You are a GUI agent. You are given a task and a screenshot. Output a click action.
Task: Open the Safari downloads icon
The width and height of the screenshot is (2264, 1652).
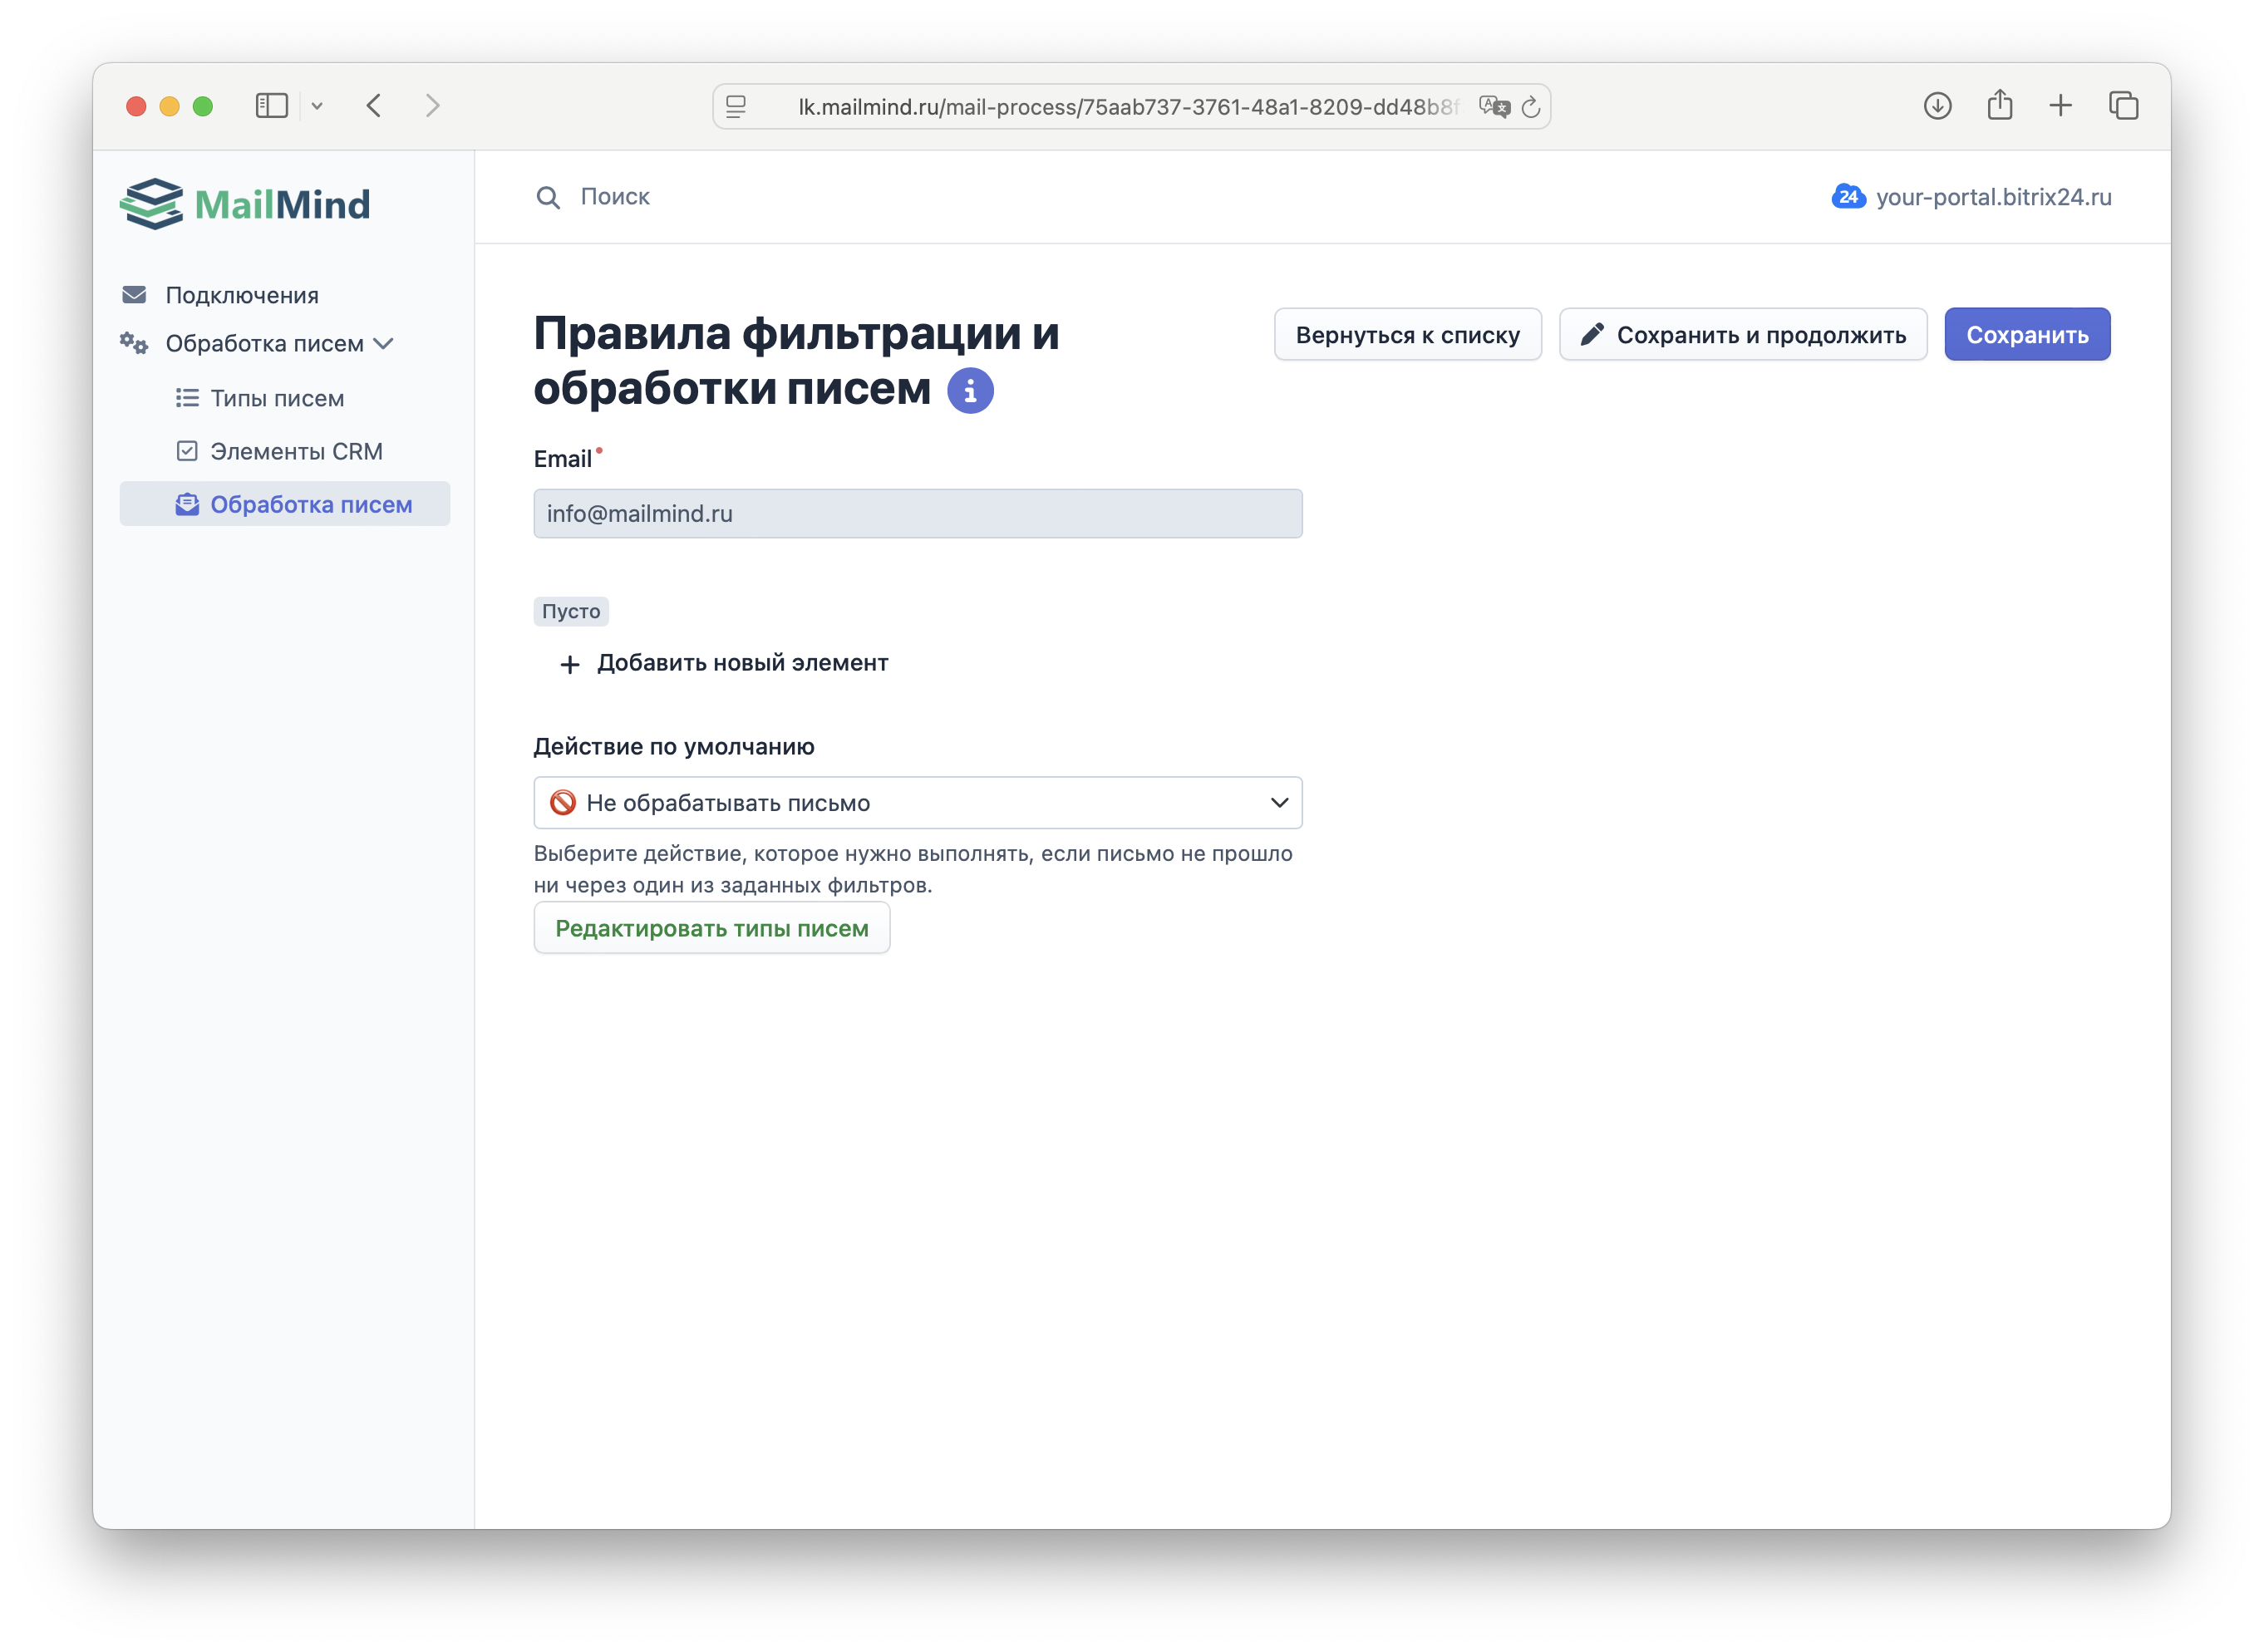pyautogui.click(x=1937, y=106)
